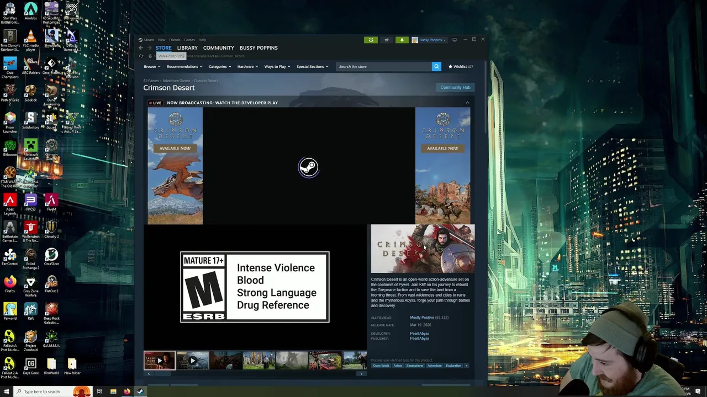Switch to the STORE tab

163,48
